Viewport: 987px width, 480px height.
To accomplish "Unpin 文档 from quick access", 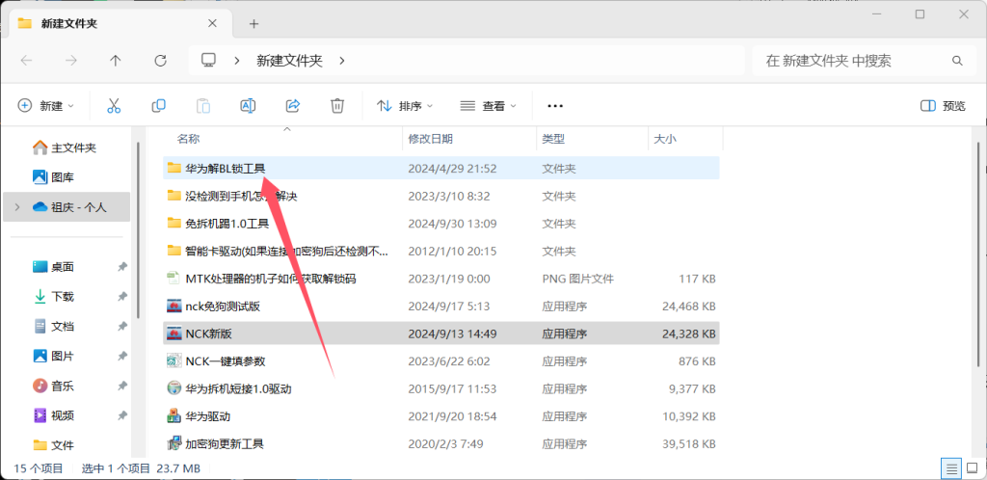I will [x=122, y=327].
